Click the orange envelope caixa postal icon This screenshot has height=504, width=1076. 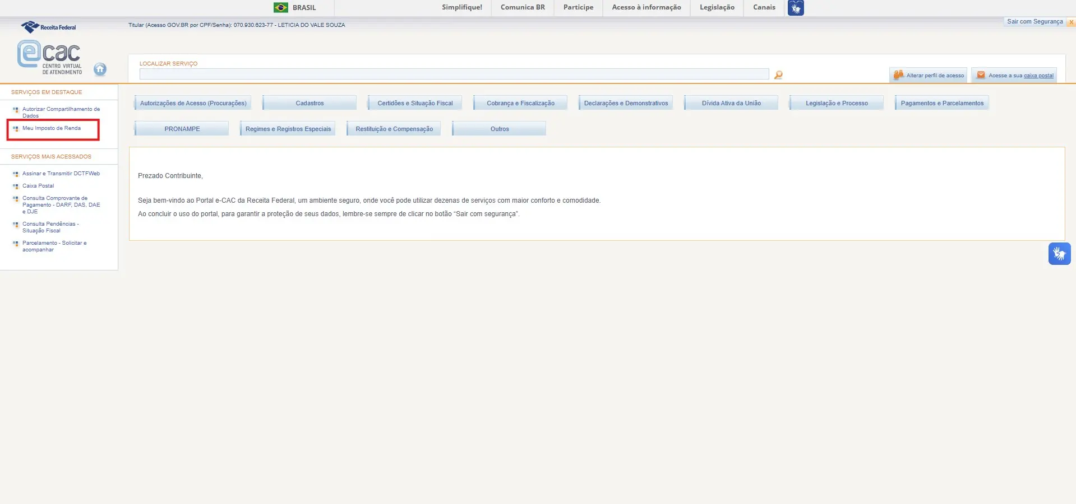(980, 74)
